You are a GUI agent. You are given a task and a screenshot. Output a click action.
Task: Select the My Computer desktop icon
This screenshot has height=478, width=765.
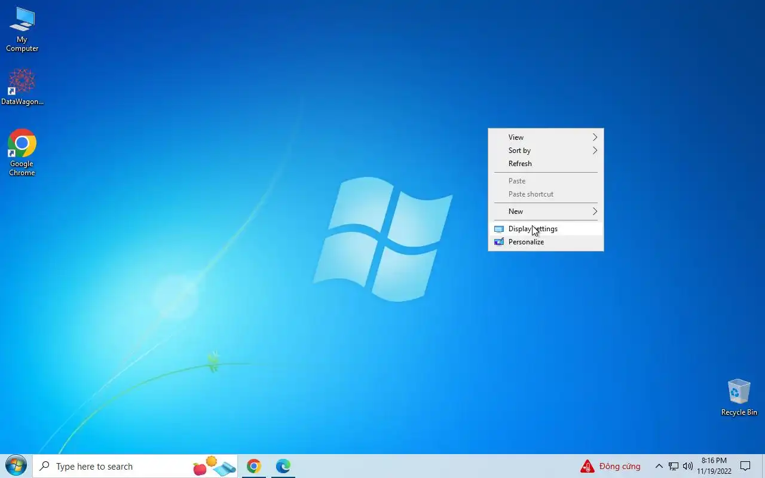coord(22,29)
